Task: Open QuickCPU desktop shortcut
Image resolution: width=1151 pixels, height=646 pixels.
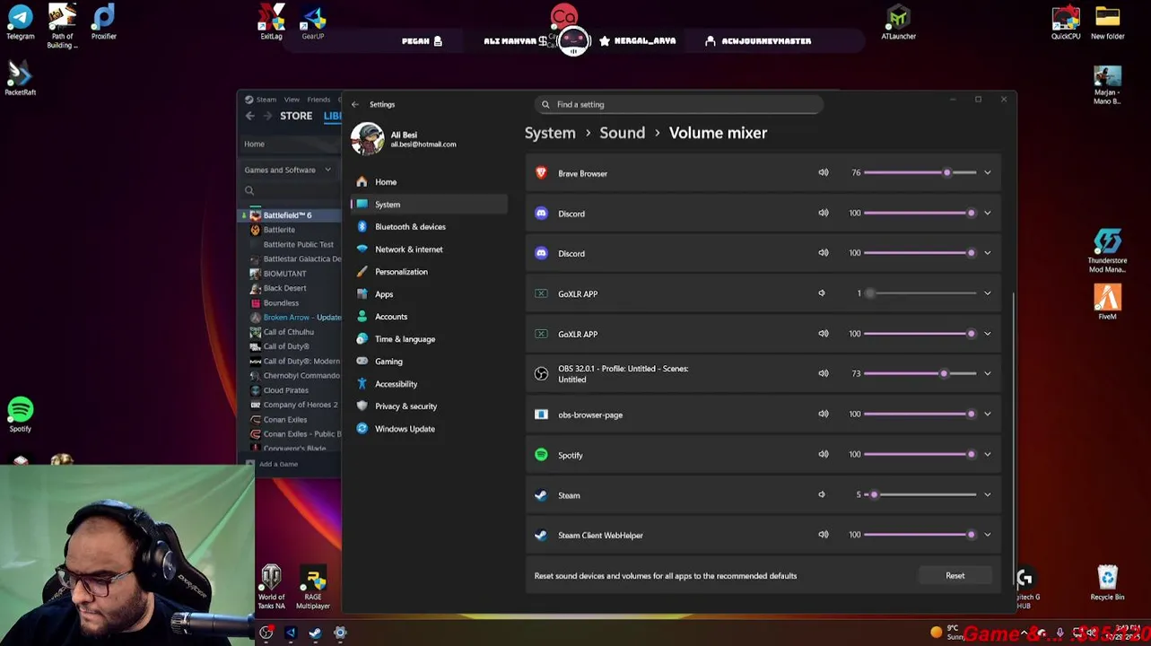Action: coord(1066,22)
